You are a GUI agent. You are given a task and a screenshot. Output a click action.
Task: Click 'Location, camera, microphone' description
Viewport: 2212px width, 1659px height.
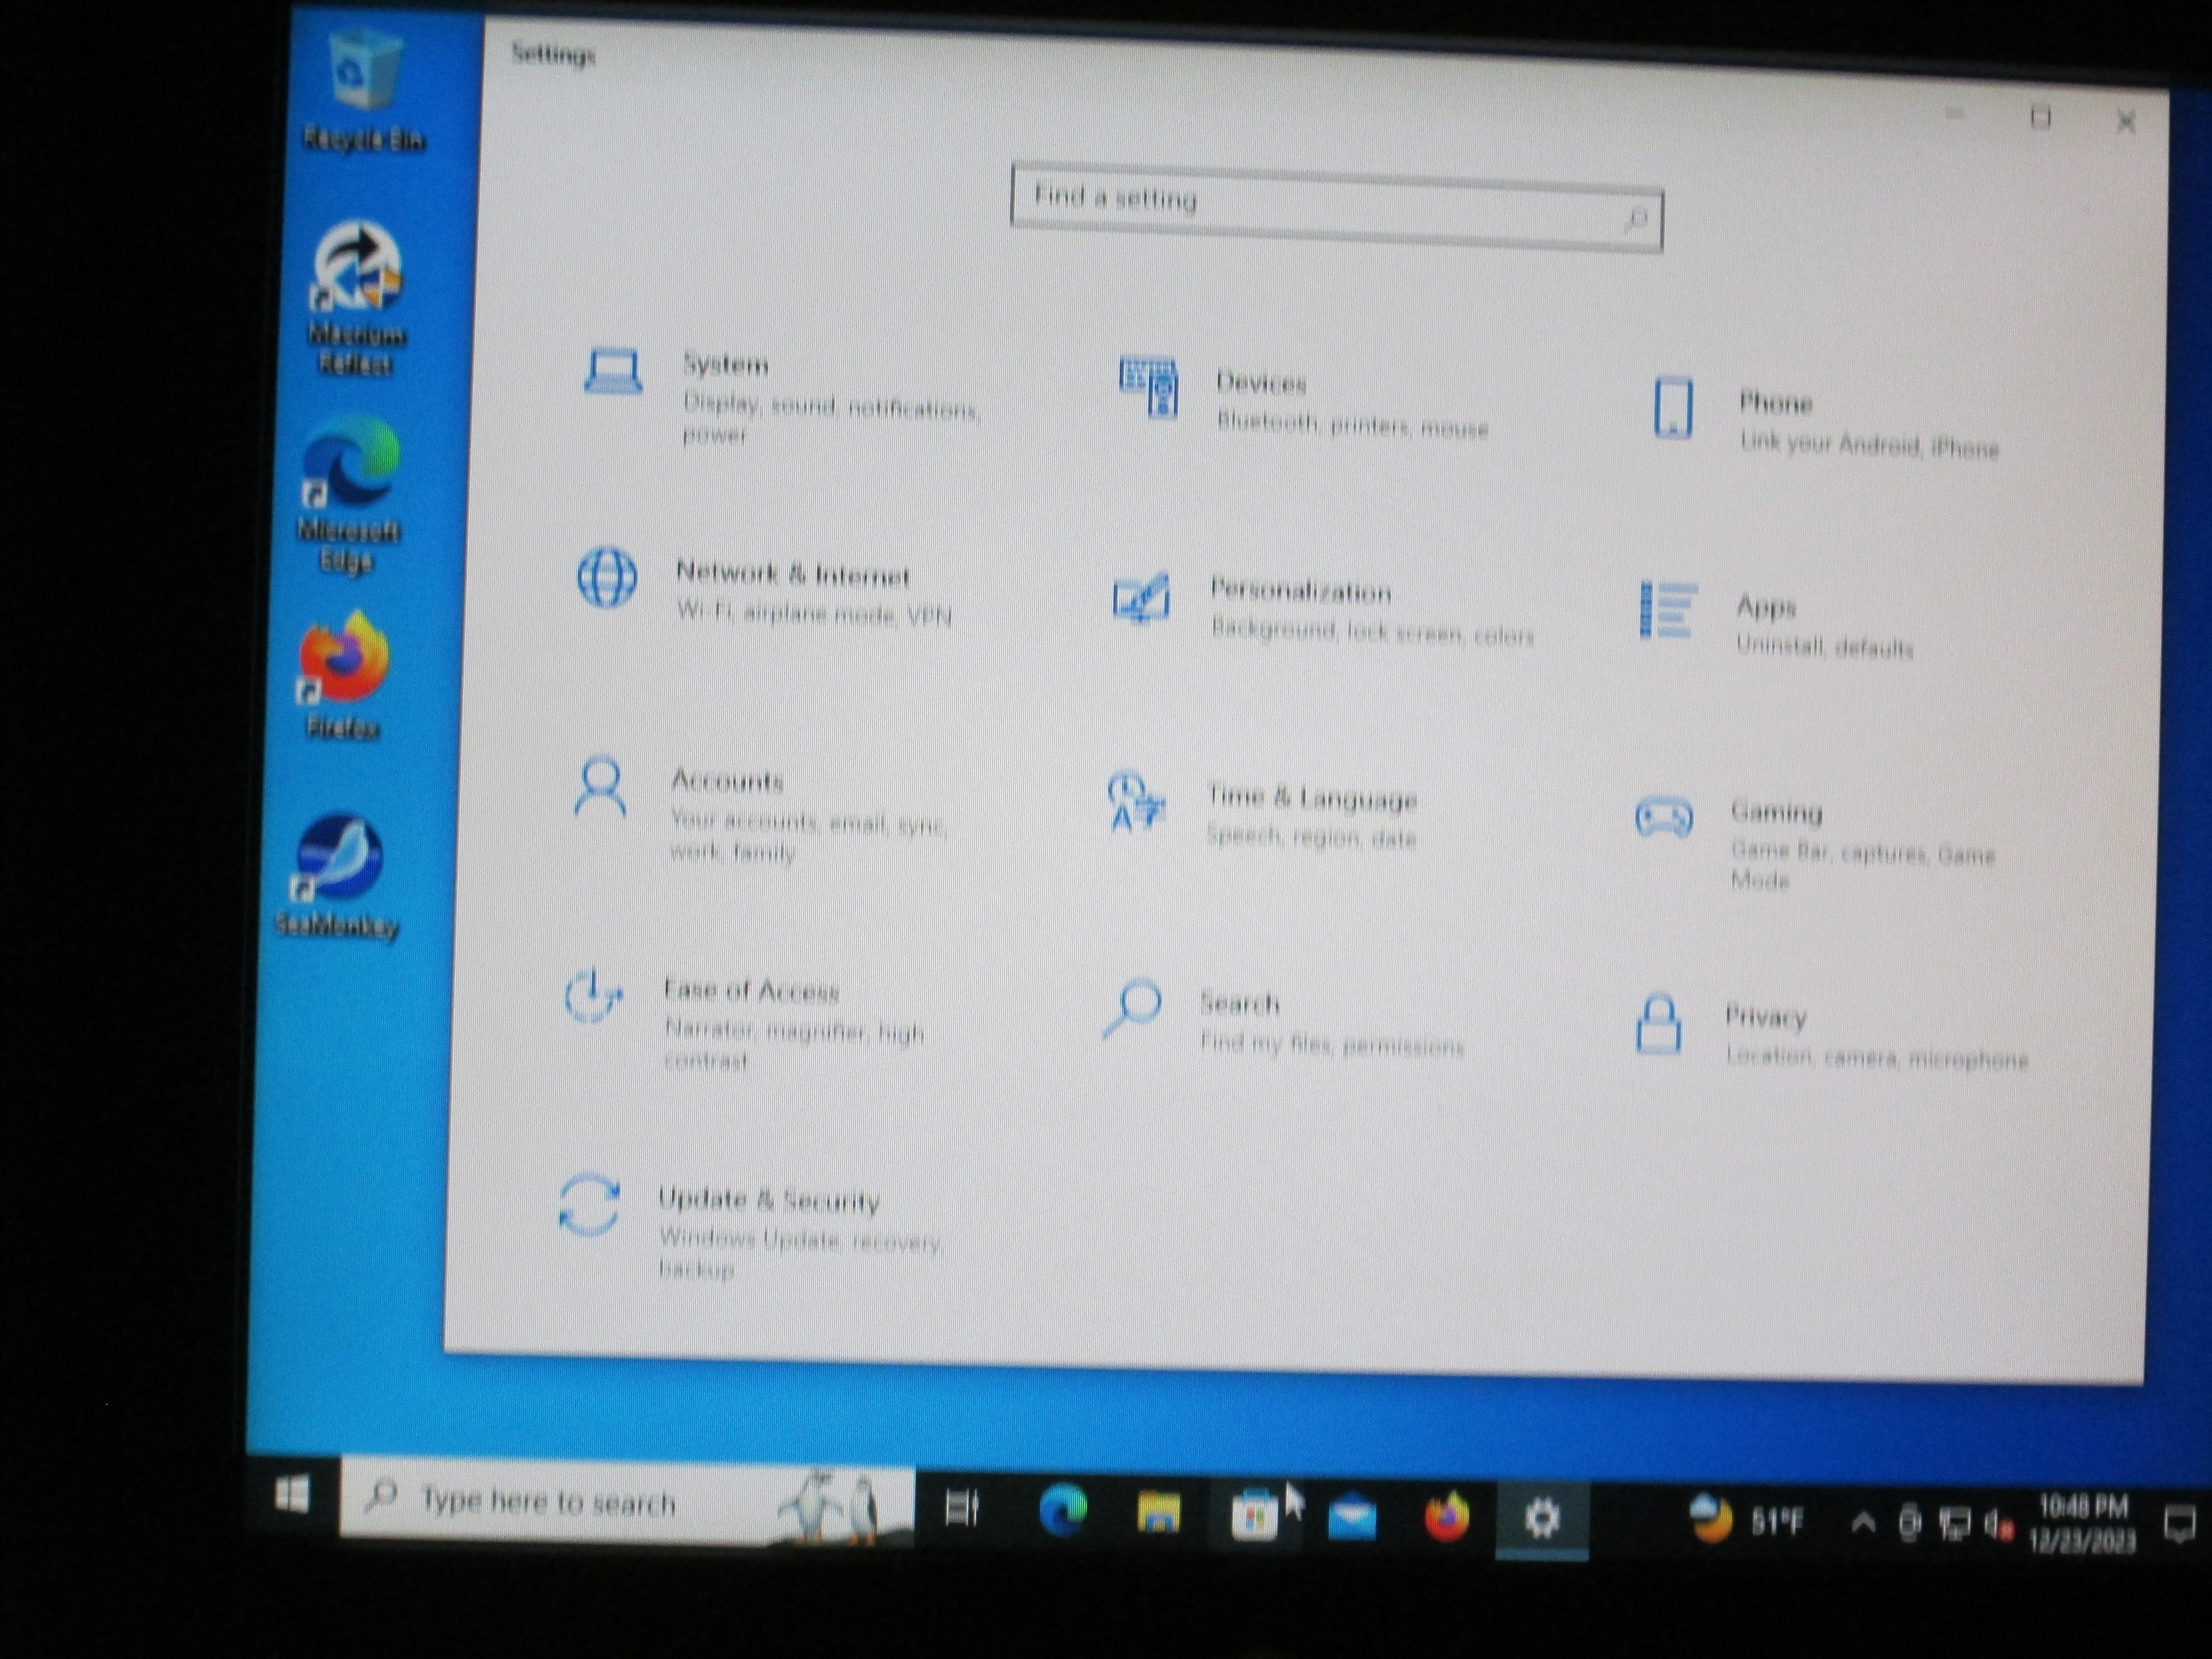(1877, 1057)
